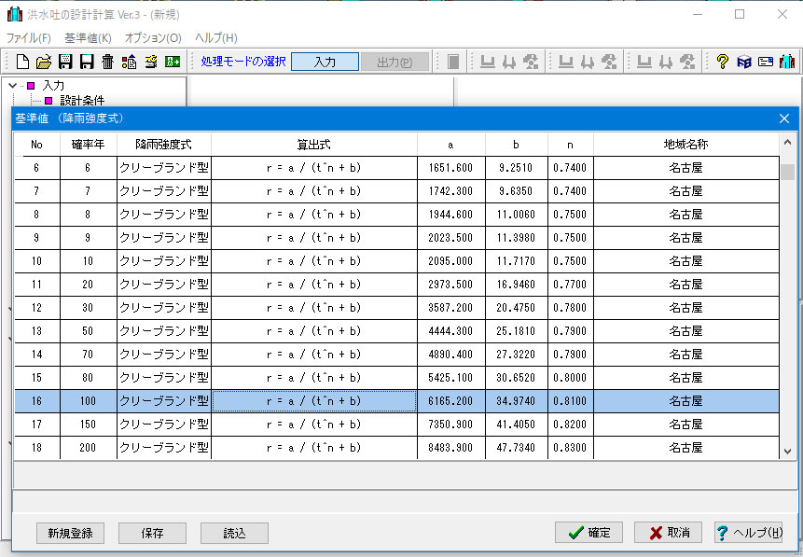Click クリーブランド型 cell in row 9
Viewport: 803px width, 557px height.
(164, 238)
